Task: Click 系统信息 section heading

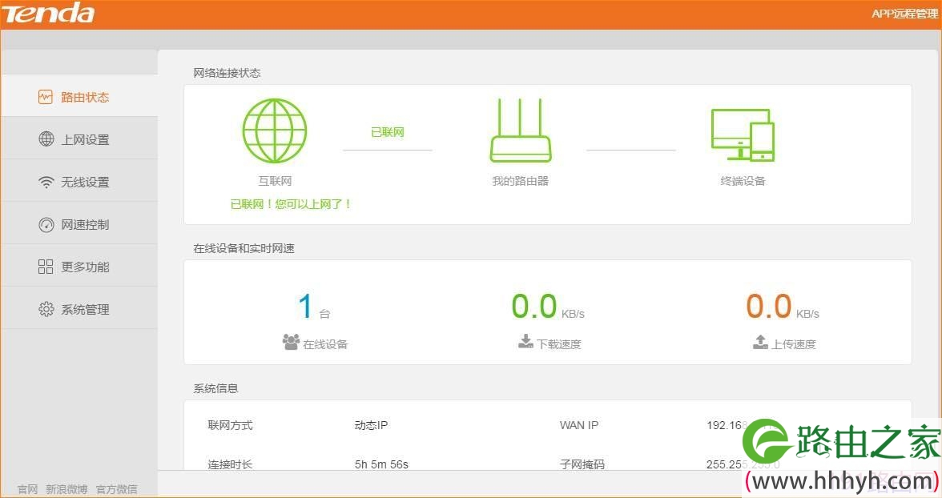Action: (215, 388)
